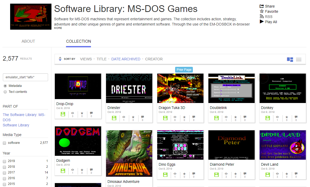Open the Dinosaur Adventure title link
The width and height of the screenshot is (310, 187).
[123, 182]
